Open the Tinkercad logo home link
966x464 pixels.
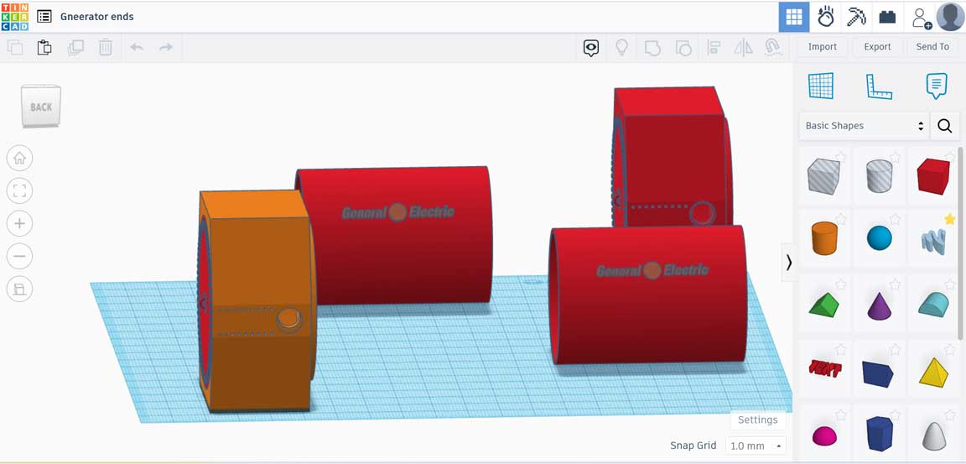14,17
